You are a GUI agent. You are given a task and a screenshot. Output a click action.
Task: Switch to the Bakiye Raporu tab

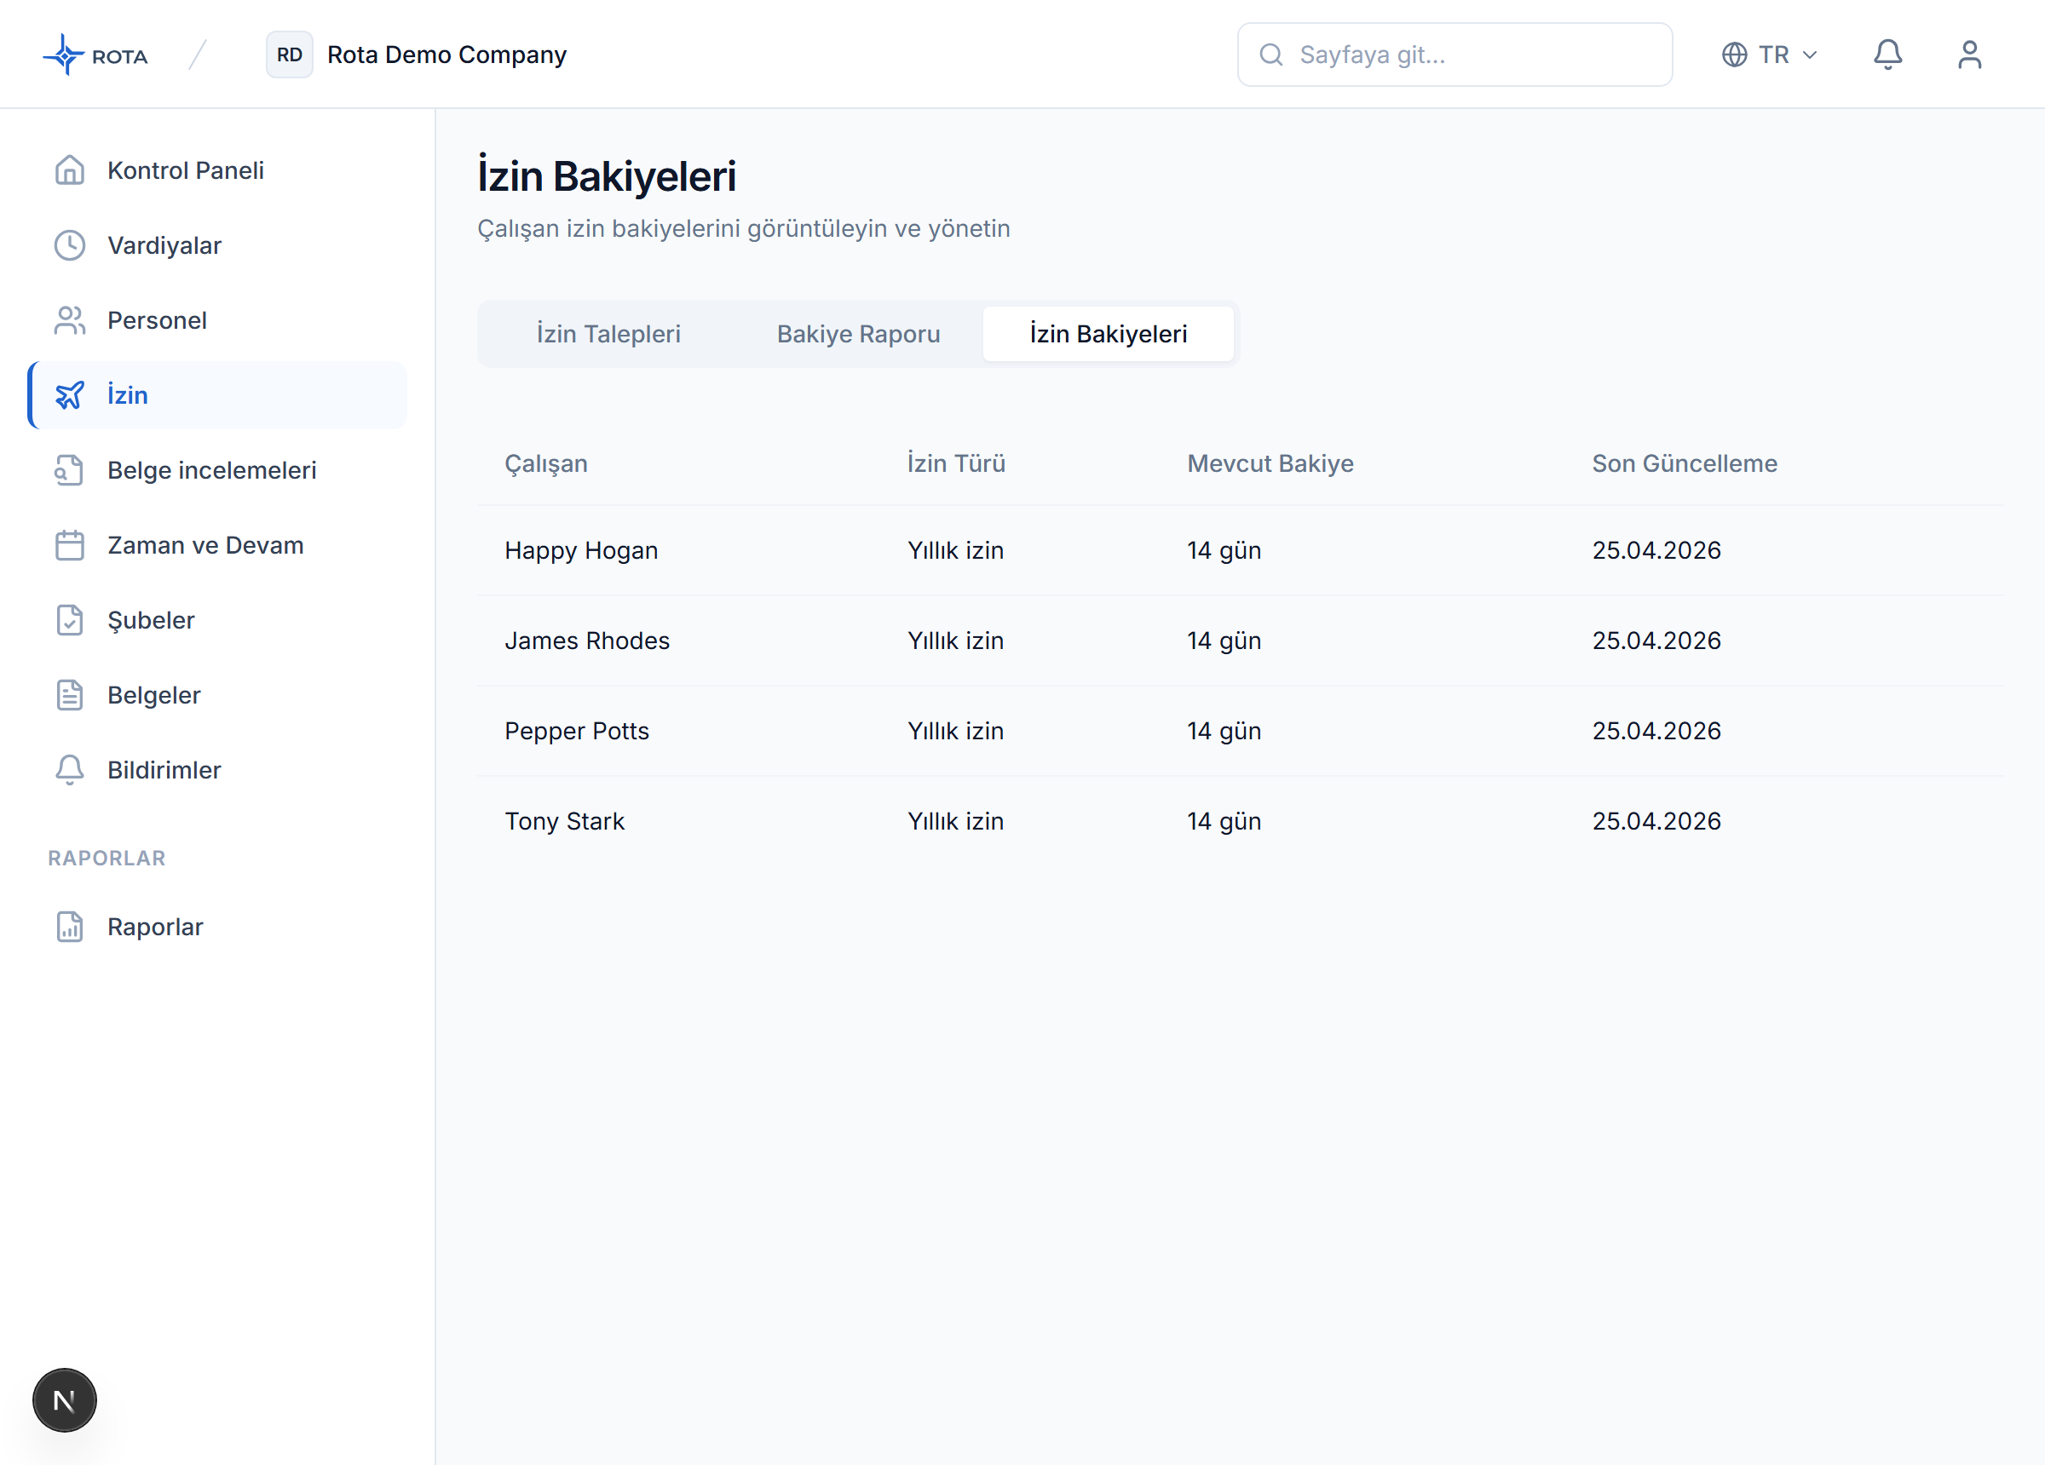(x=858, y=334)
